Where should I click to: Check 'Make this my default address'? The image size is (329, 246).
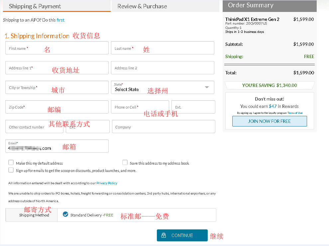11,163
